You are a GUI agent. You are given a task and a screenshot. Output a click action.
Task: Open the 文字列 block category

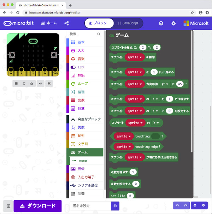pos(85,144)
